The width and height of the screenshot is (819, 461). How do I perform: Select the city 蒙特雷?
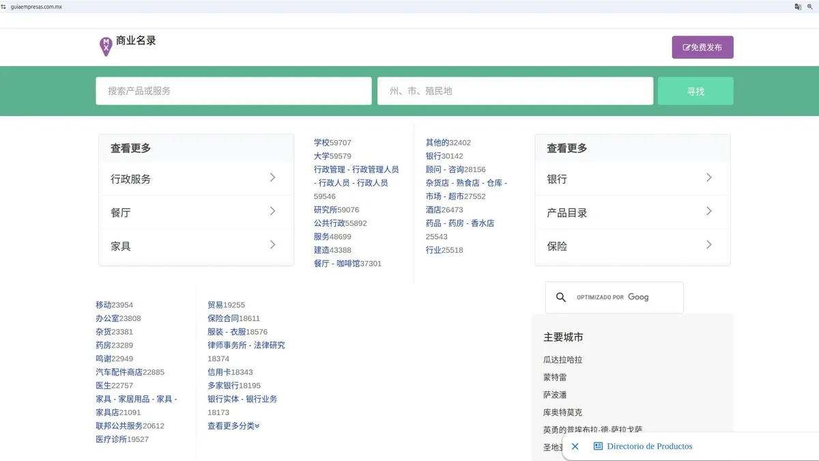[x=555, y=377]
